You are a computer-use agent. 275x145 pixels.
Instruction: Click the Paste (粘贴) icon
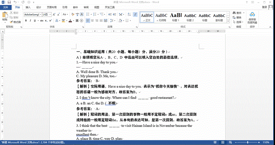[x=5, y=15]
